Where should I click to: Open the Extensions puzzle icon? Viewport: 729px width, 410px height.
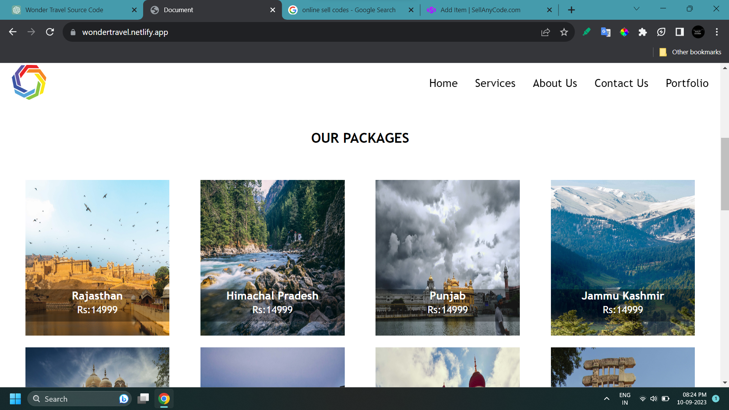point(642,32)
